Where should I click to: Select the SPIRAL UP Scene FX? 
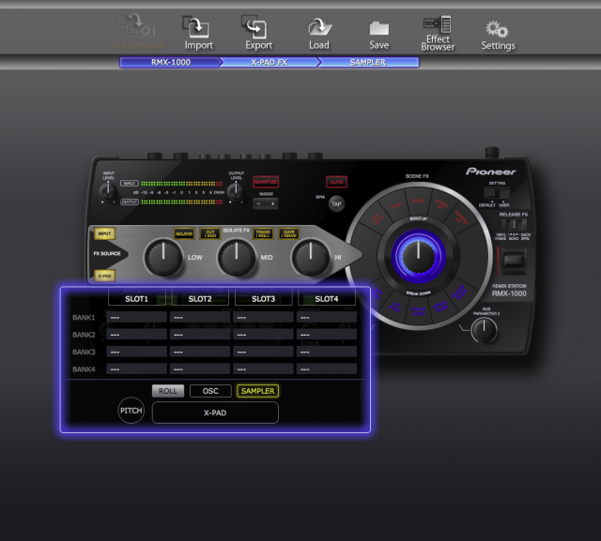tap(441, 205)
